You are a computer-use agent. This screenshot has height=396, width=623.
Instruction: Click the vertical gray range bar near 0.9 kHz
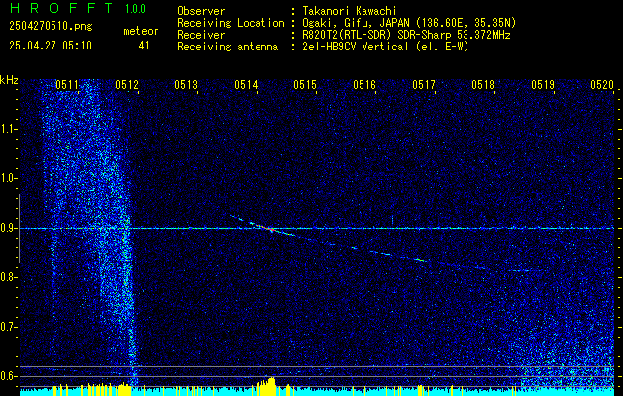point(19,229)
